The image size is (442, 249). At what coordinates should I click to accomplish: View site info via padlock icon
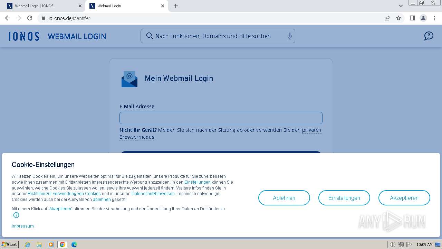[x=44, y=18]
